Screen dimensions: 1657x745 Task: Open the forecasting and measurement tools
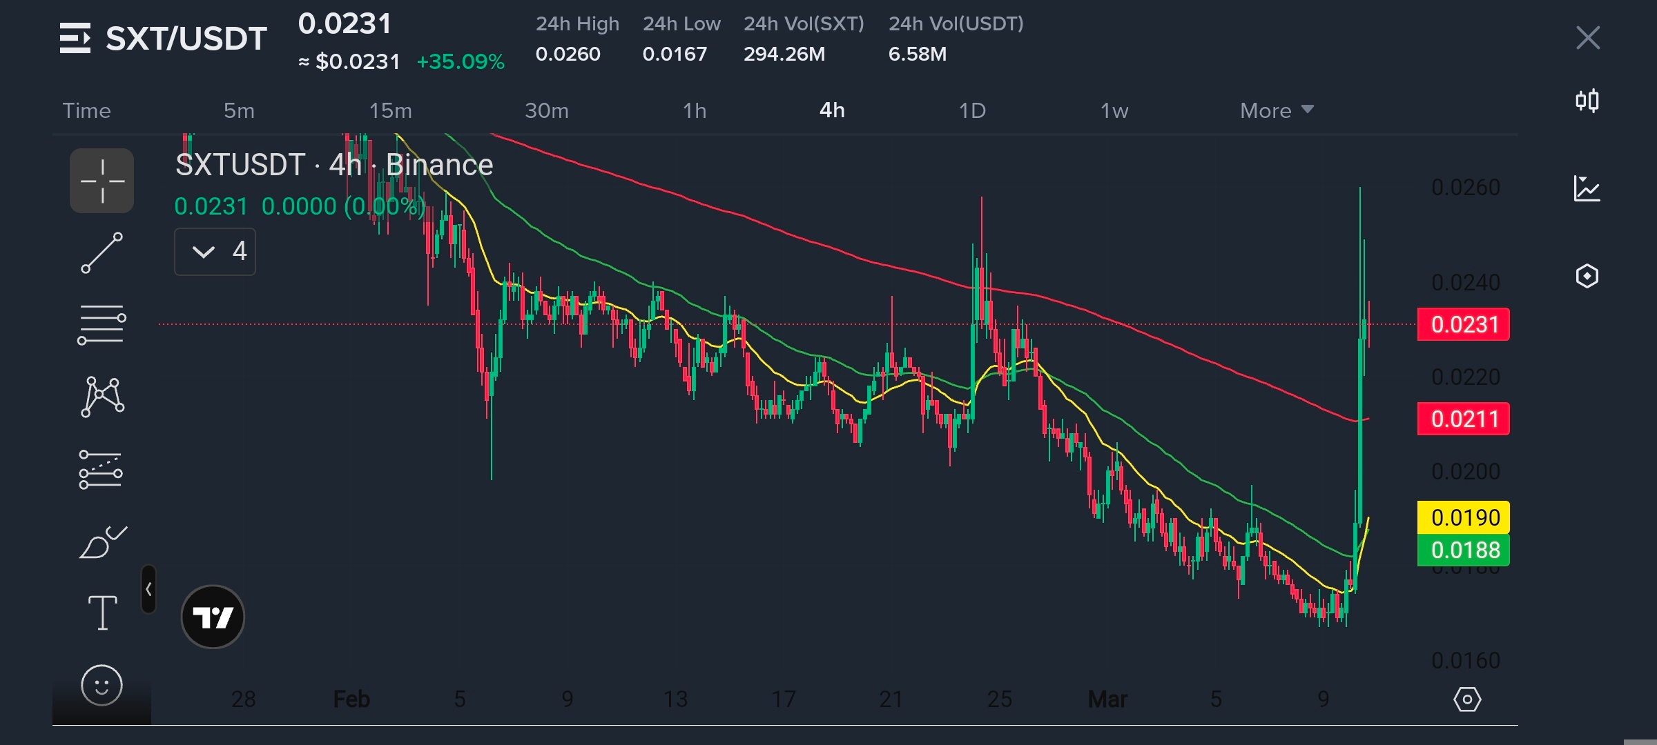click(101, 470)
